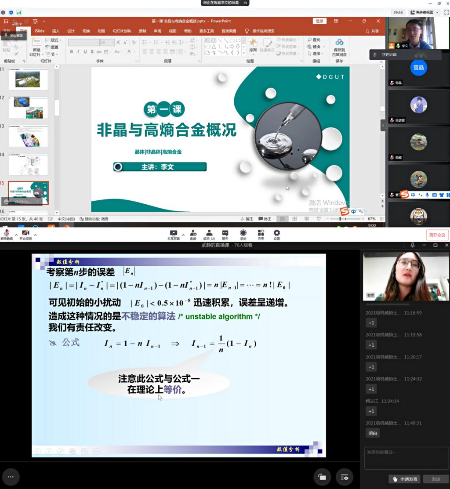
Task: Toggle bold formatting in PowerPoint ribbon
Action: coord(72,51)
